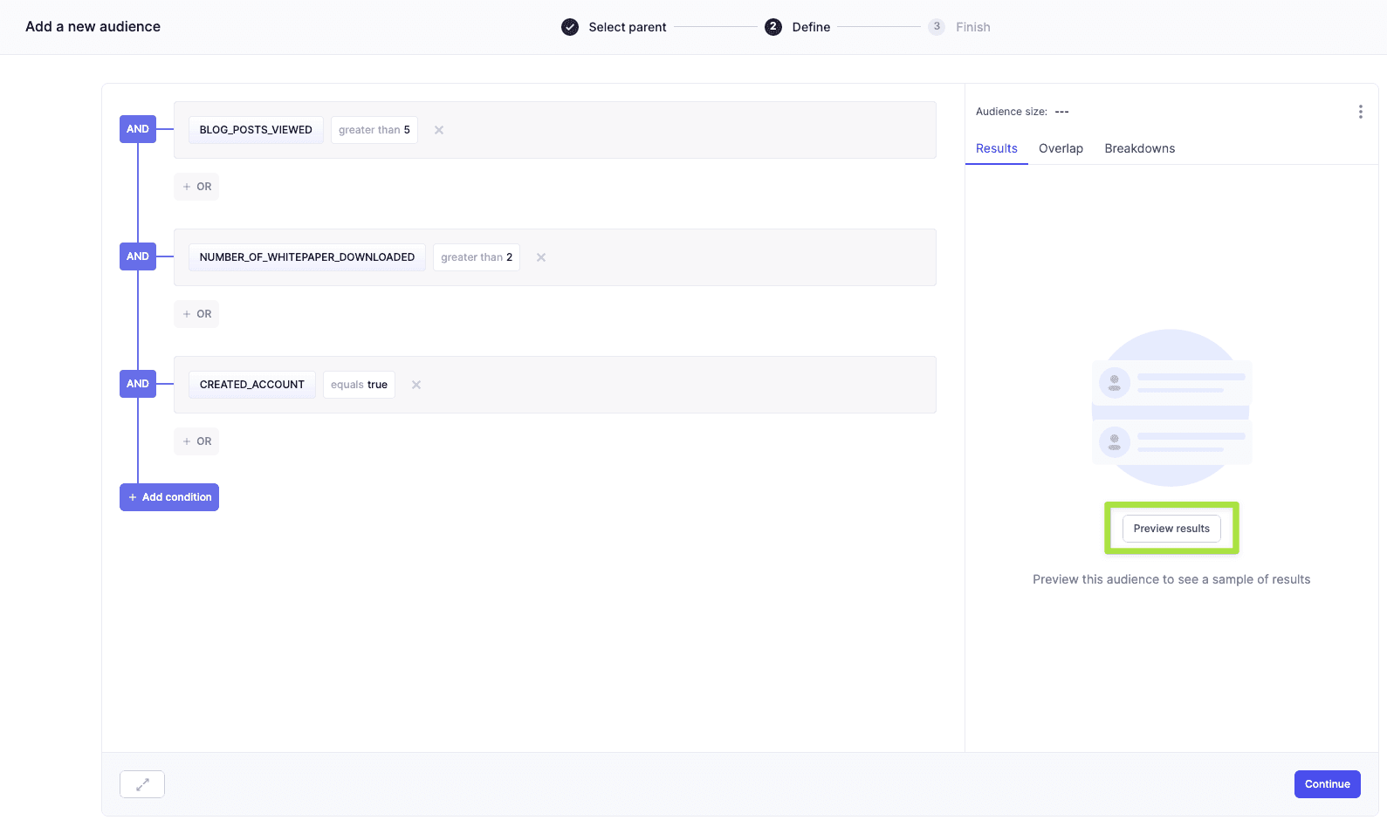
Task: Switch to the Breakdowns tab
Action: pyautogui.click(x=1139, y=148)
